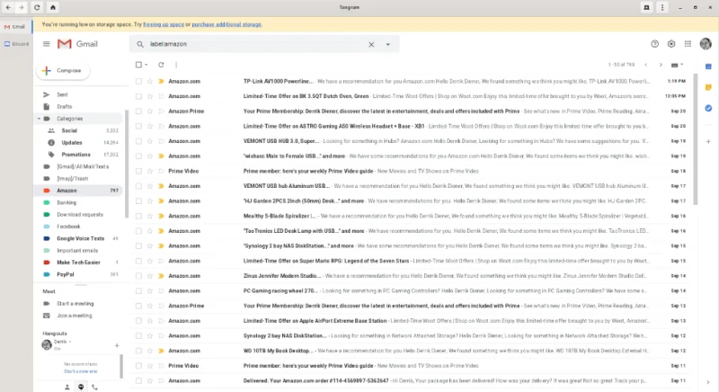Open Google Tasks side panel icon
Screen dimensions: 719x392
(x=708, y=108)
